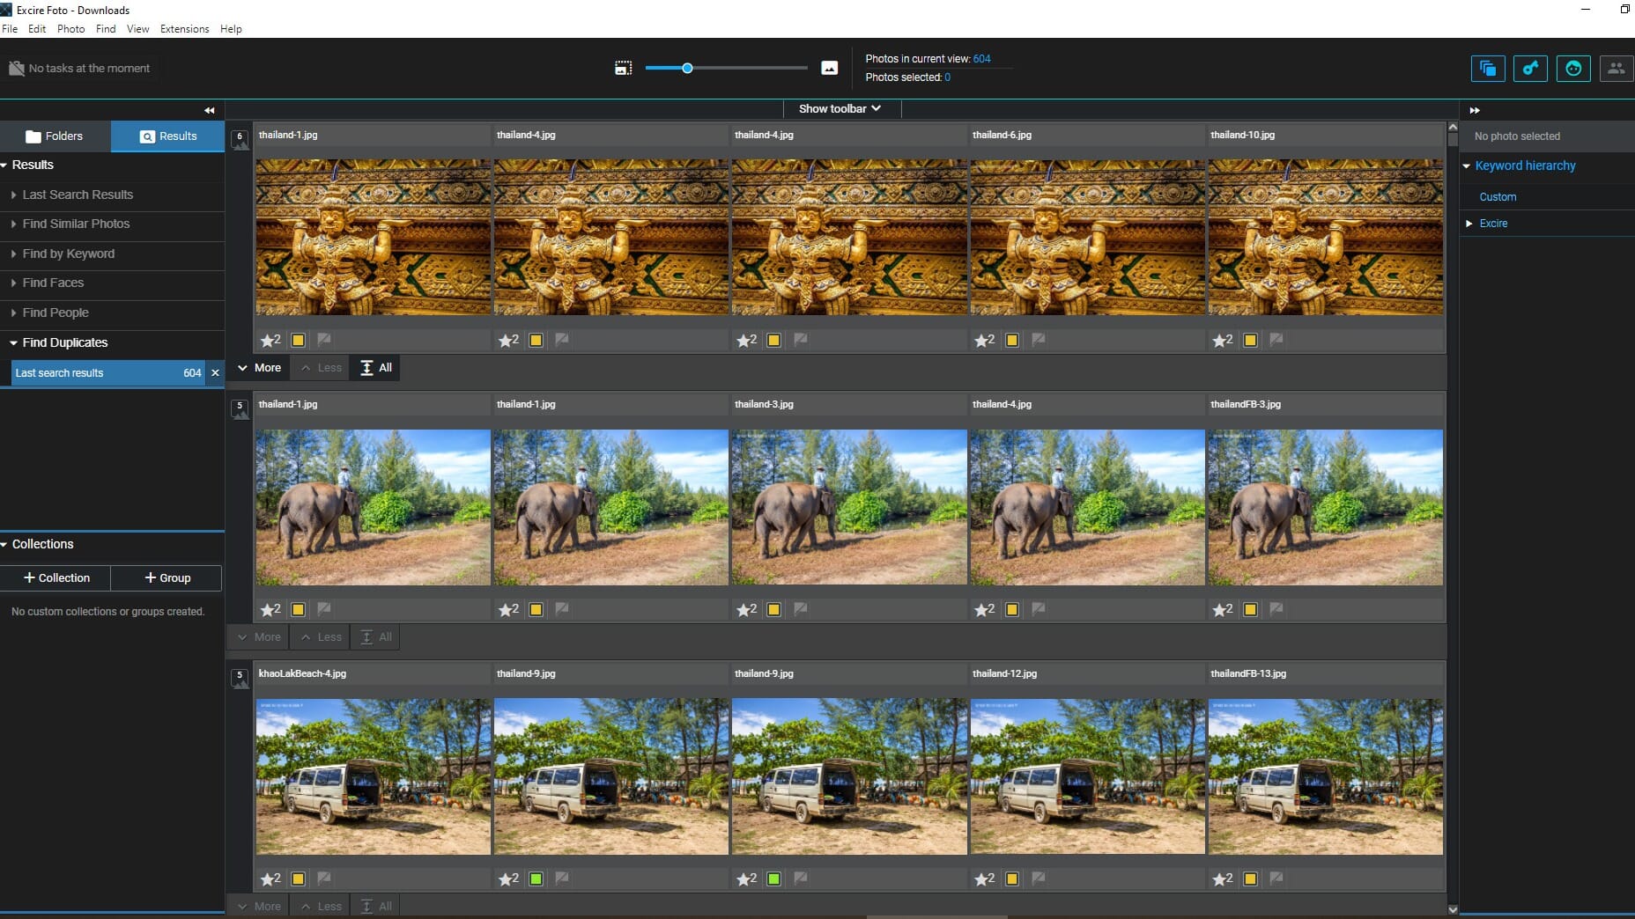
Task: Open the Find menu in the menu bar
Action: tap(106, 29)
